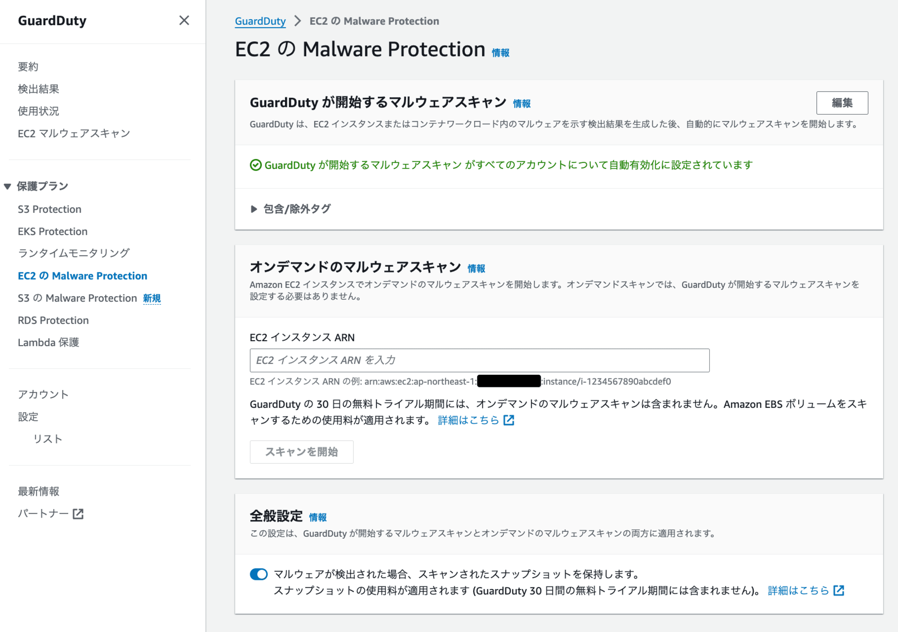
Task: Open Lambda 保護 page
Action: (x=48, y=342)
